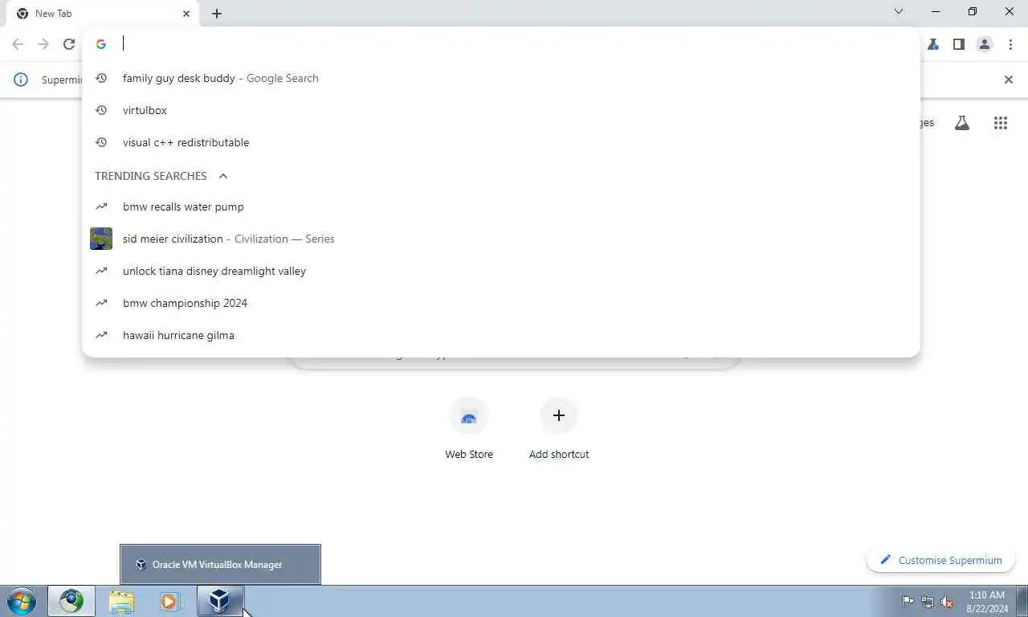This screenshot has height=617, width=1028.
Task: Click the browser forward arrow
Action: (x=43, y=44)
